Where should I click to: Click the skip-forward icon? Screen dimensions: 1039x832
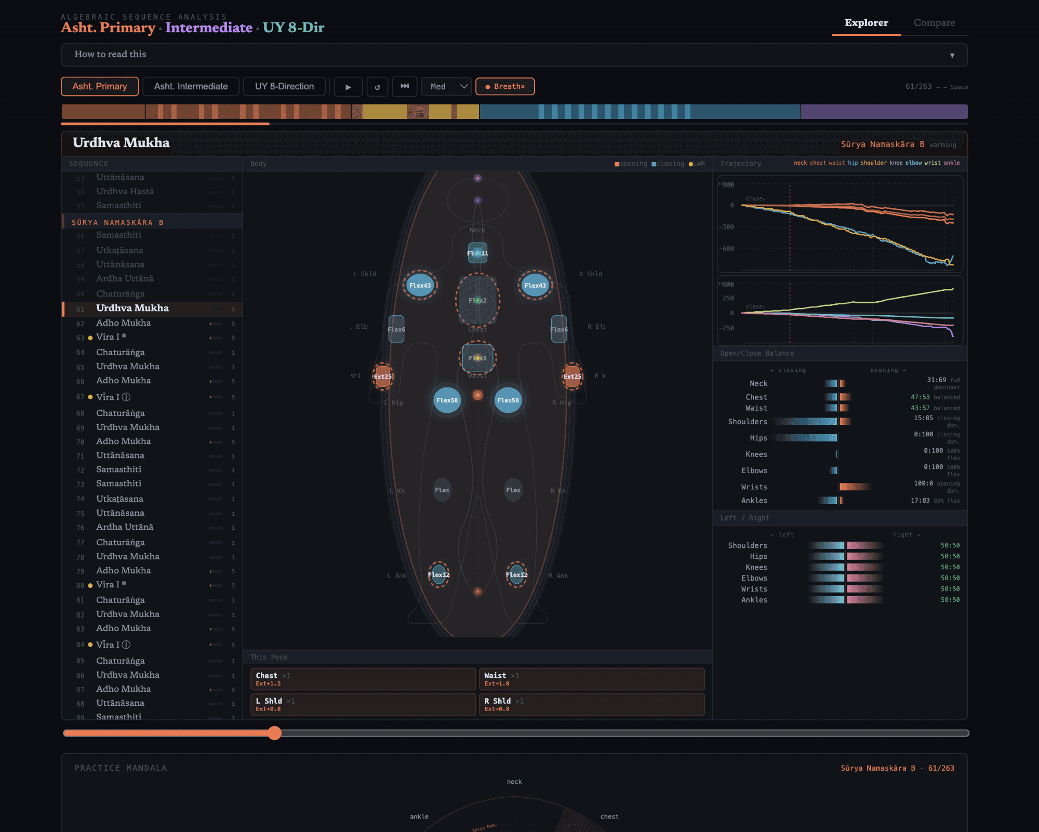(x=405, y=86)
